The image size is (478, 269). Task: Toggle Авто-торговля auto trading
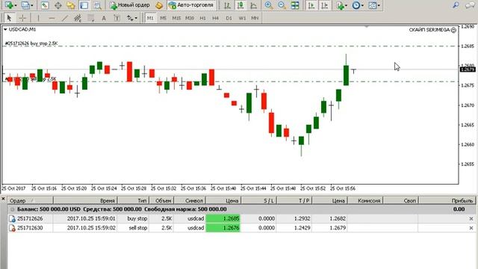(x=191, y=5)
